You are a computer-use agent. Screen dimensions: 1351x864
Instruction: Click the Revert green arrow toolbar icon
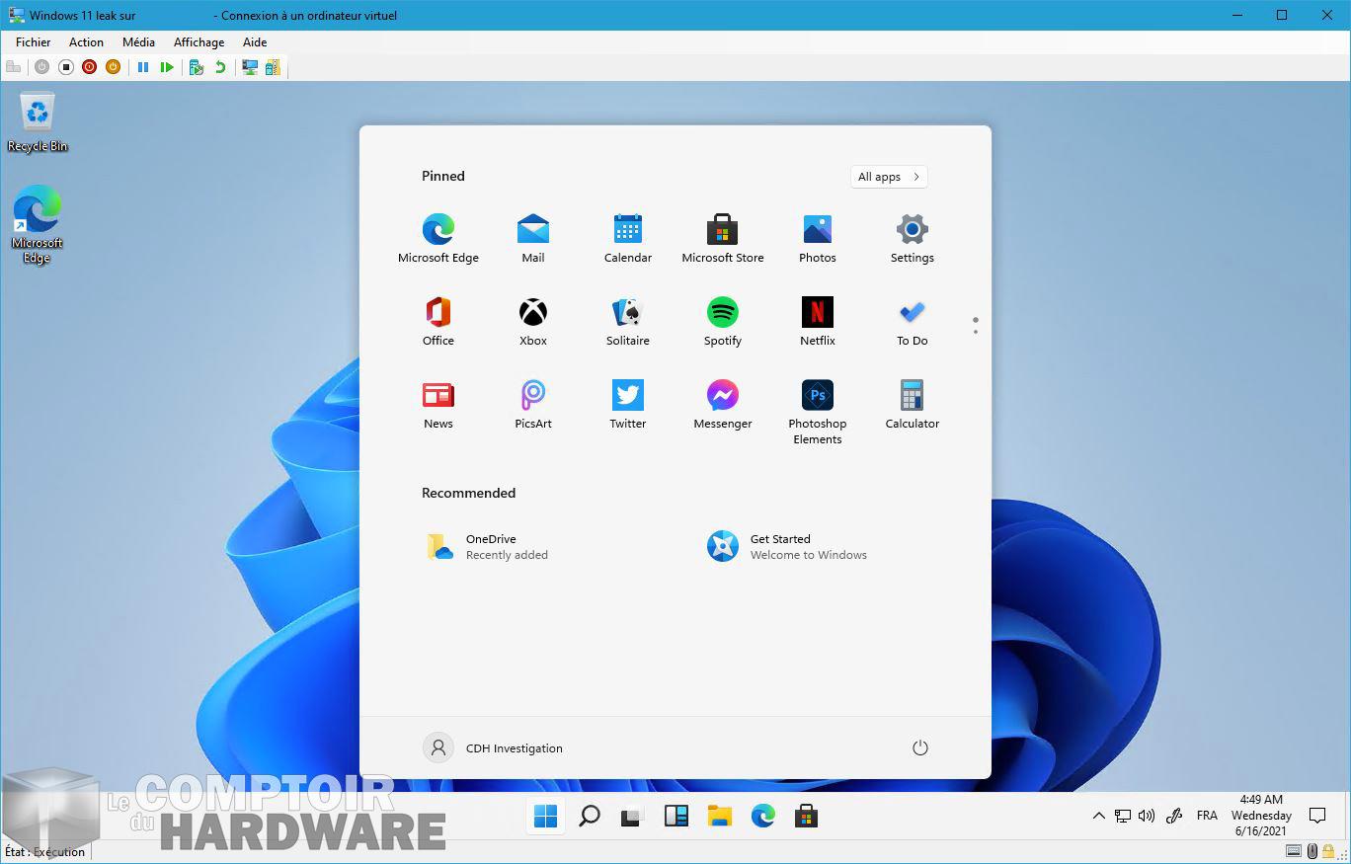(220, 67)
